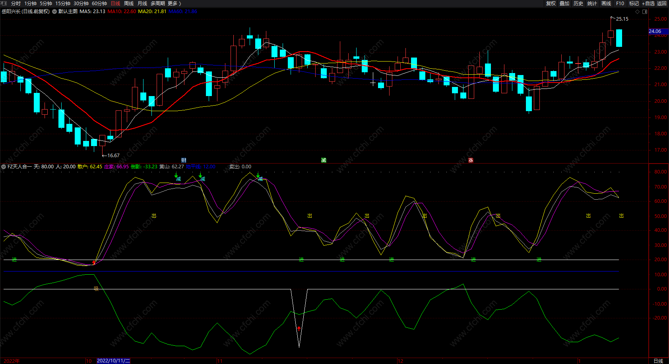
Task: Select the 60分钟 period tab
Action: point(99,4)
